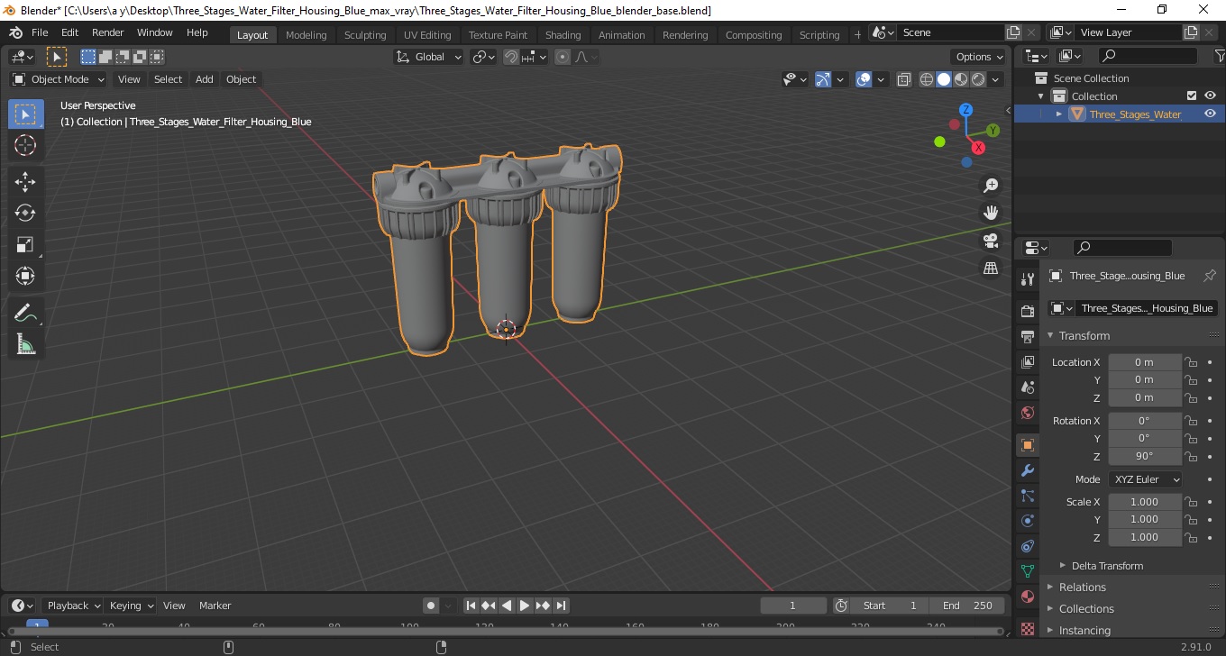Open the Object Data properties tab
The width and height of the screenshot is (1226, 656).
(1027, 571)
